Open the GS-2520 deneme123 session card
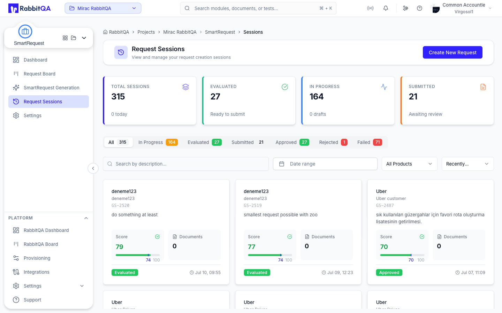Image resolution: width=502 pixels, height=313 pixels. tap(166, 232)
